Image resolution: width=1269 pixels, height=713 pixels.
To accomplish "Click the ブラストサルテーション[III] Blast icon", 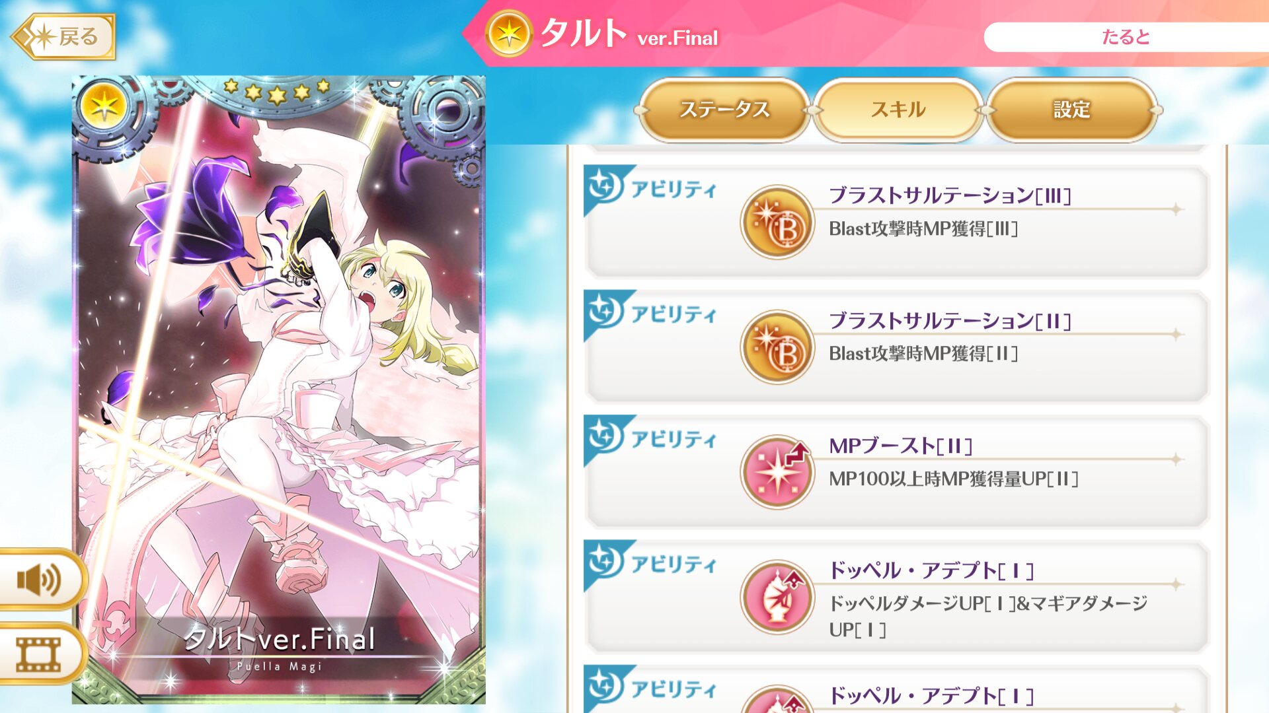I will point(777,222).
